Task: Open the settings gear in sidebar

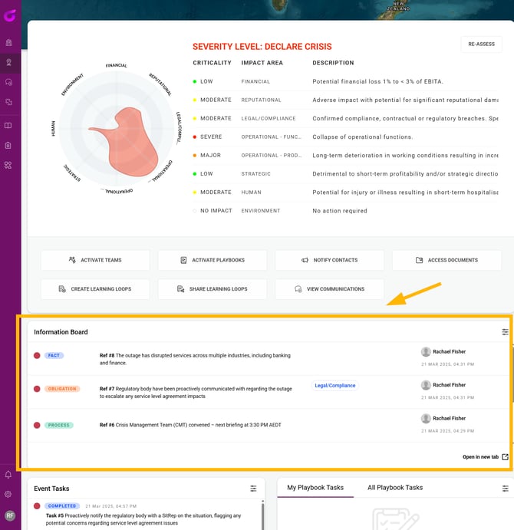Action: click(8, 494)
